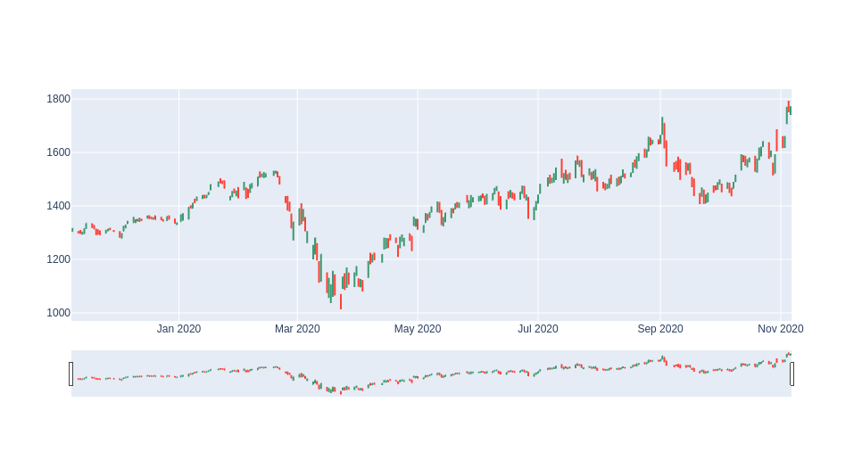Select the highest candlestick in November 2020

pyautogui.click(x=788, y=107)
